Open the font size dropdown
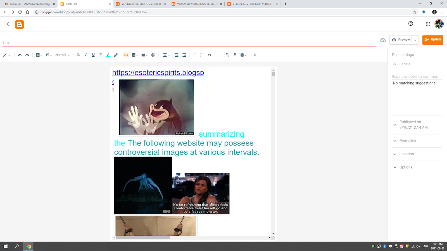 click(48, 55)
